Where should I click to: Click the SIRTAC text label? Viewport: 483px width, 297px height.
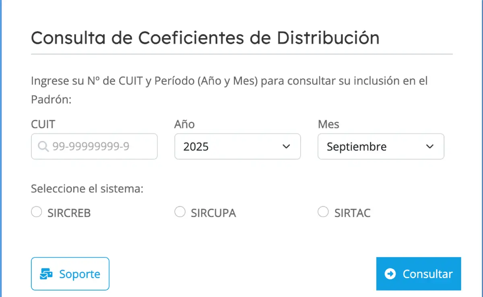coord(352,213)
